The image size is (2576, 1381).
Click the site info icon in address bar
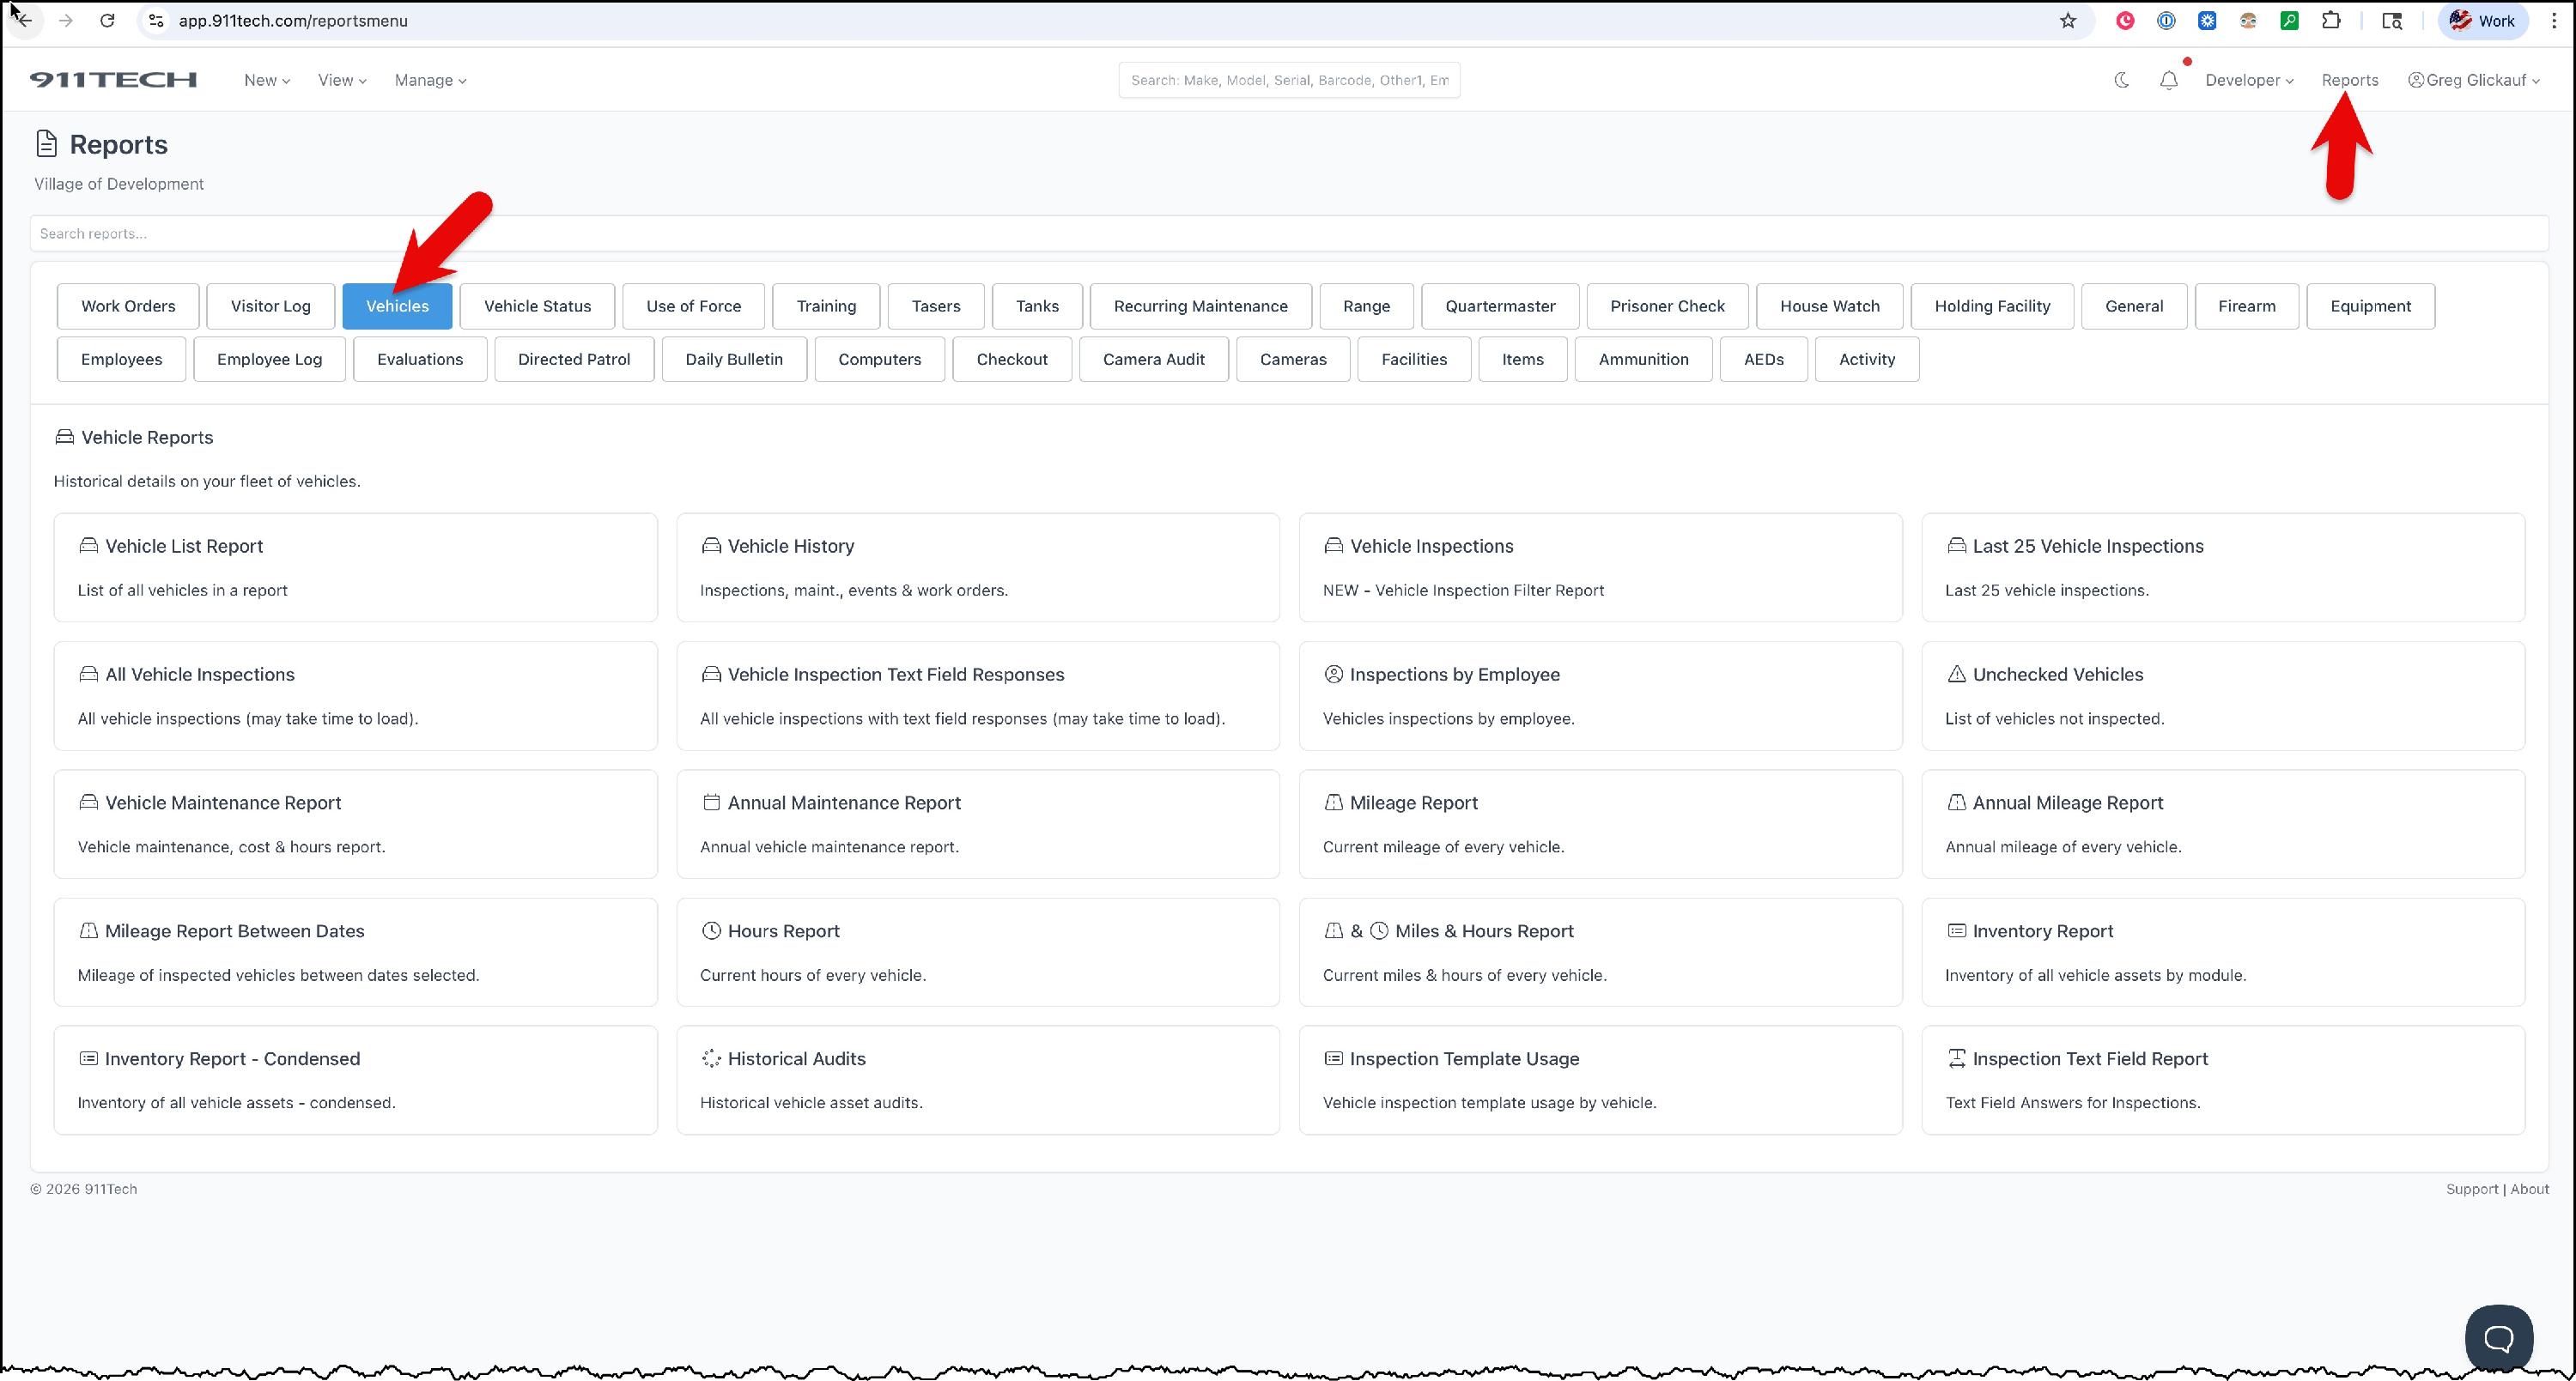coord(155,21)
